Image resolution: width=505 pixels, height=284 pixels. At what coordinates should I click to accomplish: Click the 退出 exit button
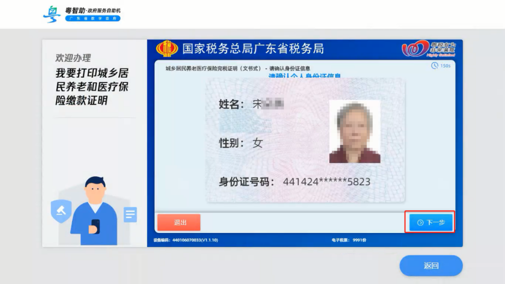coord(179,223)
